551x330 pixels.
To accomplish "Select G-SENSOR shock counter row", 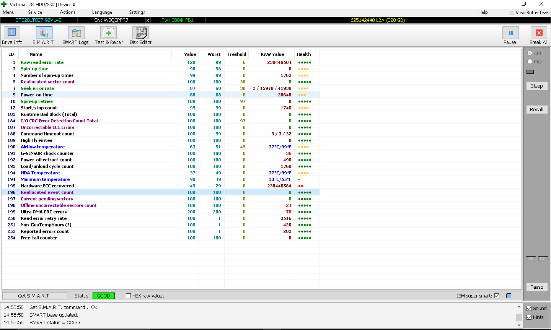I will 161,153.
